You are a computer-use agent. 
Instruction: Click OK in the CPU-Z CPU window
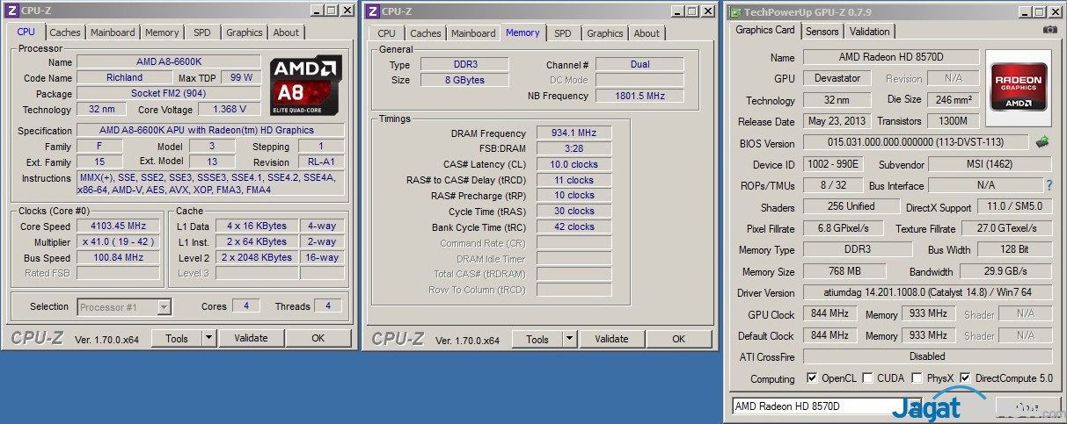[x=318, y=338]
